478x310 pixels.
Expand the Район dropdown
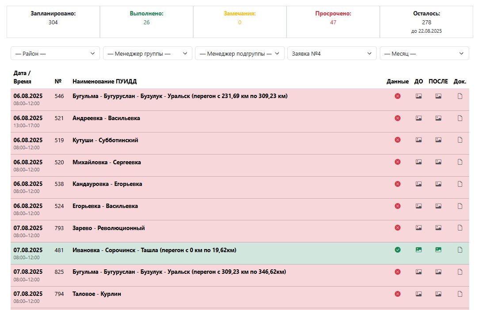point(55,53)
